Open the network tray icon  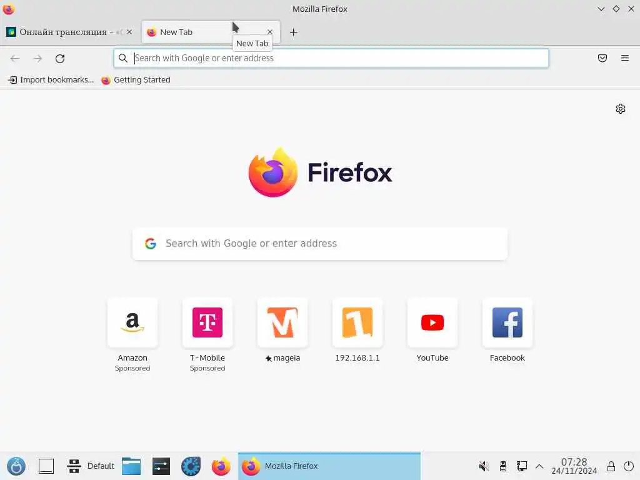[x=522, y=466]
